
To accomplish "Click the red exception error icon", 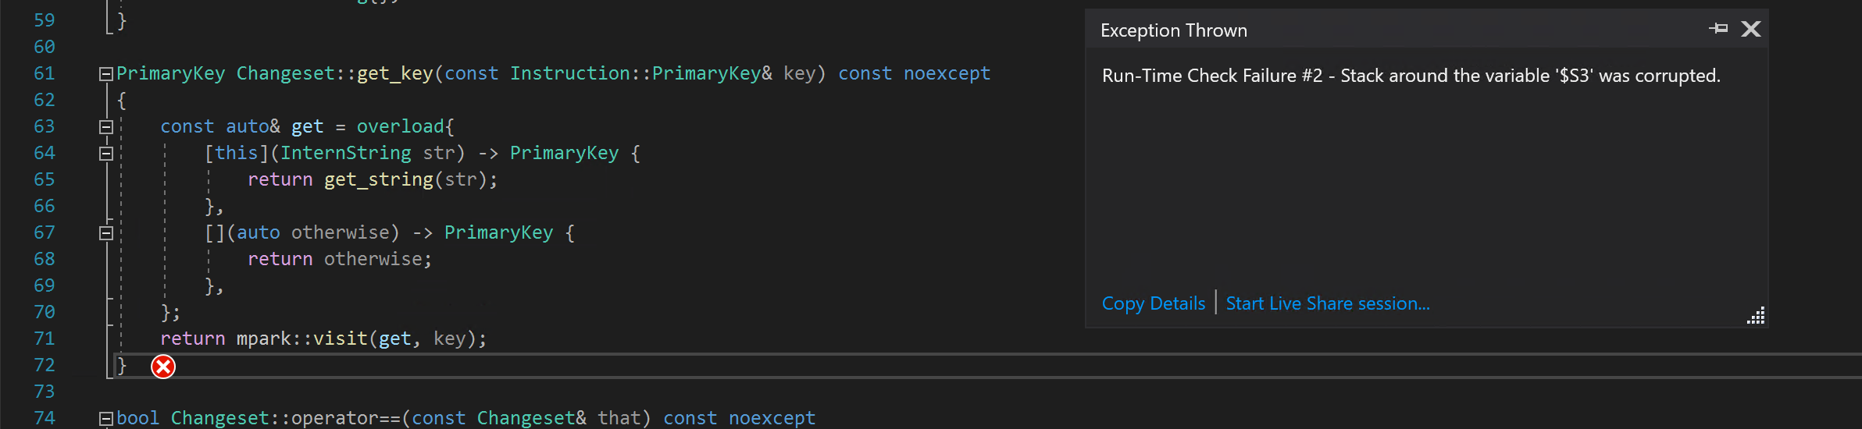I will pyautogui.click(x=163, y=367).
